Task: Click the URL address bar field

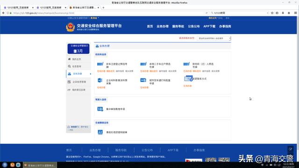Action: click(108, 13)
